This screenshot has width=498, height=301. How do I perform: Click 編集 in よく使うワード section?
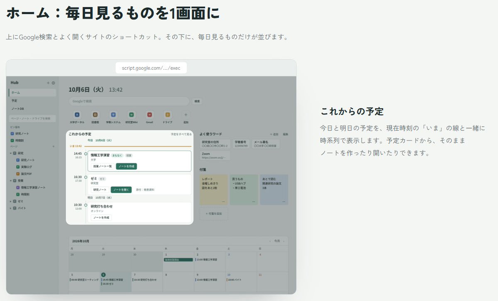[x=286, y=134]
